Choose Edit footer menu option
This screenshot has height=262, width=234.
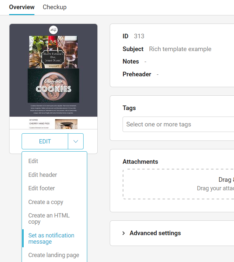point(42,188)
